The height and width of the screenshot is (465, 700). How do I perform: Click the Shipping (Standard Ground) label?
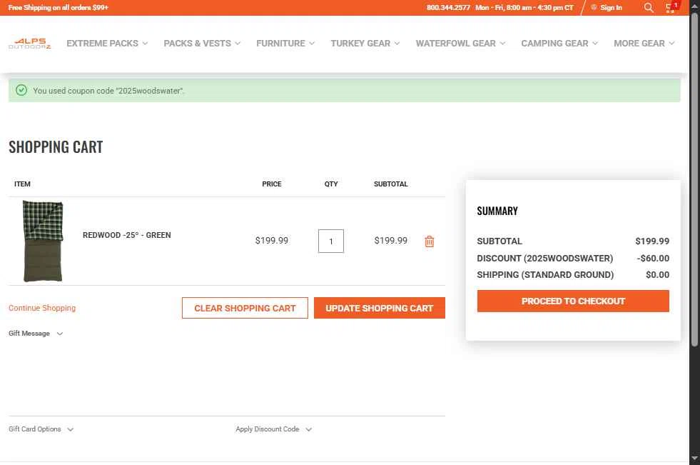pyautogui.click(x=545, y=275)
